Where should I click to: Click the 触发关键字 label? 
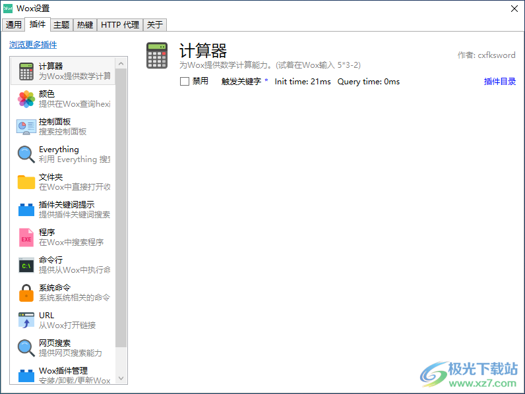241,81
